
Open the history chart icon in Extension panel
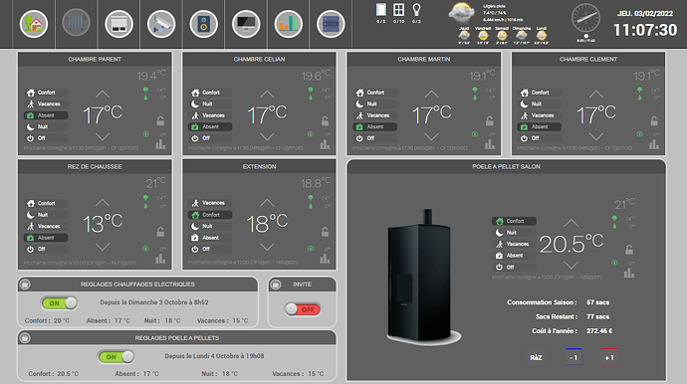tap(325, 259)
